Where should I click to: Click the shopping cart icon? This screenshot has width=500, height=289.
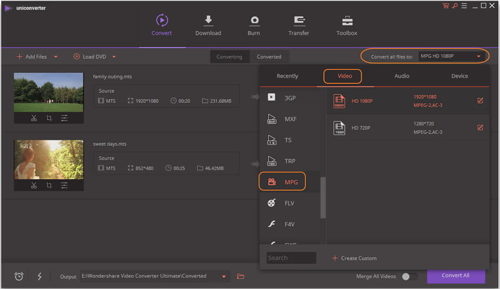click(445, 6)
